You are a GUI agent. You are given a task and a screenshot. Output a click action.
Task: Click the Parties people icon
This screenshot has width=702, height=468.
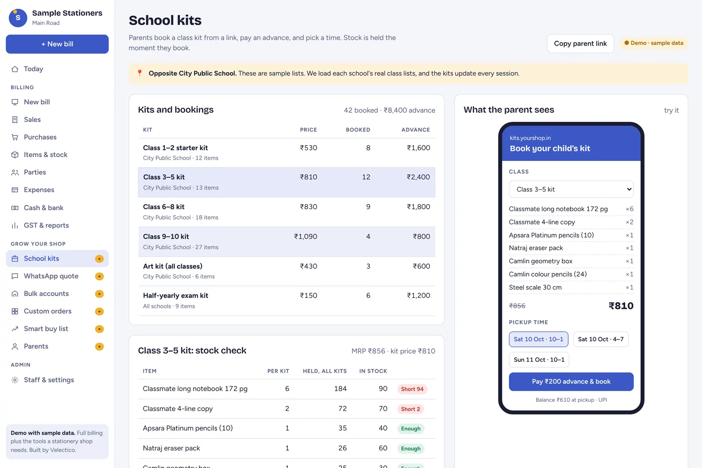pyautogui.click(x=15, y=172)
